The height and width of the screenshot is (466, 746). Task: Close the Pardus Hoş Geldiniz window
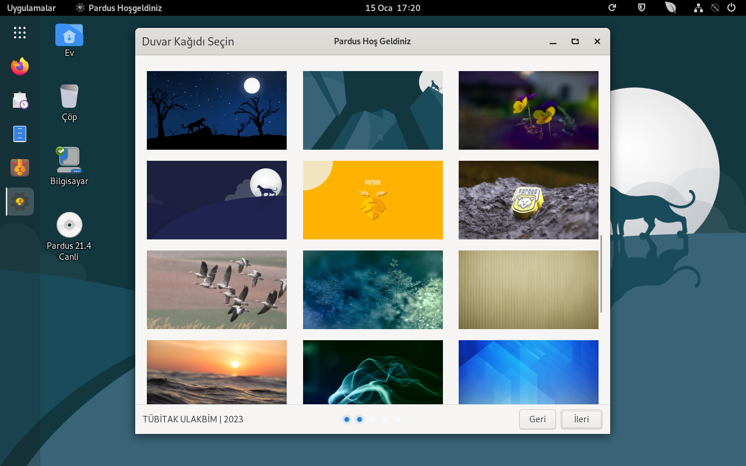[597, 41]
